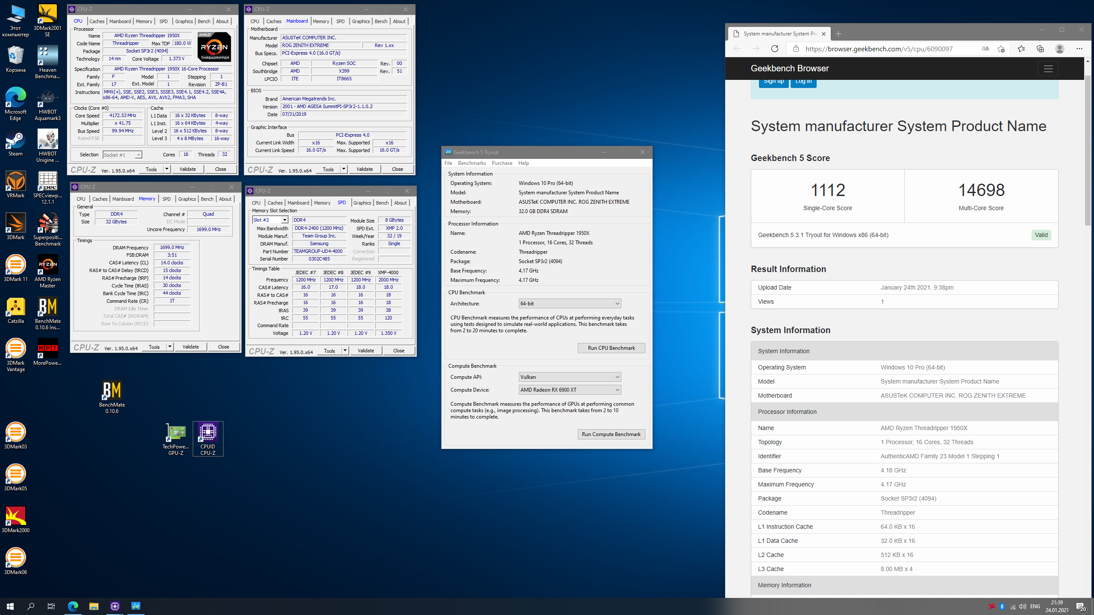Viewport: 1094px width, 615px height.
Task: Expand Tools dropdown arrow in Memory window
Action: click(x=170, y=347)
